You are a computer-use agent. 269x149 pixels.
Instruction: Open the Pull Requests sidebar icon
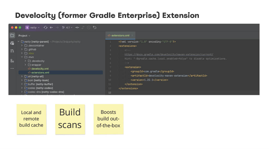12,51
